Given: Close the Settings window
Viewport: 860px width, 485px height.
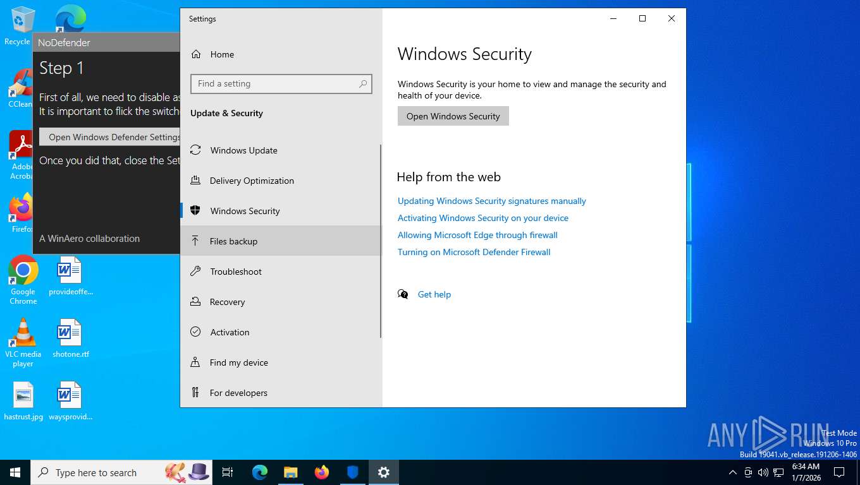Looking at the screenshot, I should [672, 18].
